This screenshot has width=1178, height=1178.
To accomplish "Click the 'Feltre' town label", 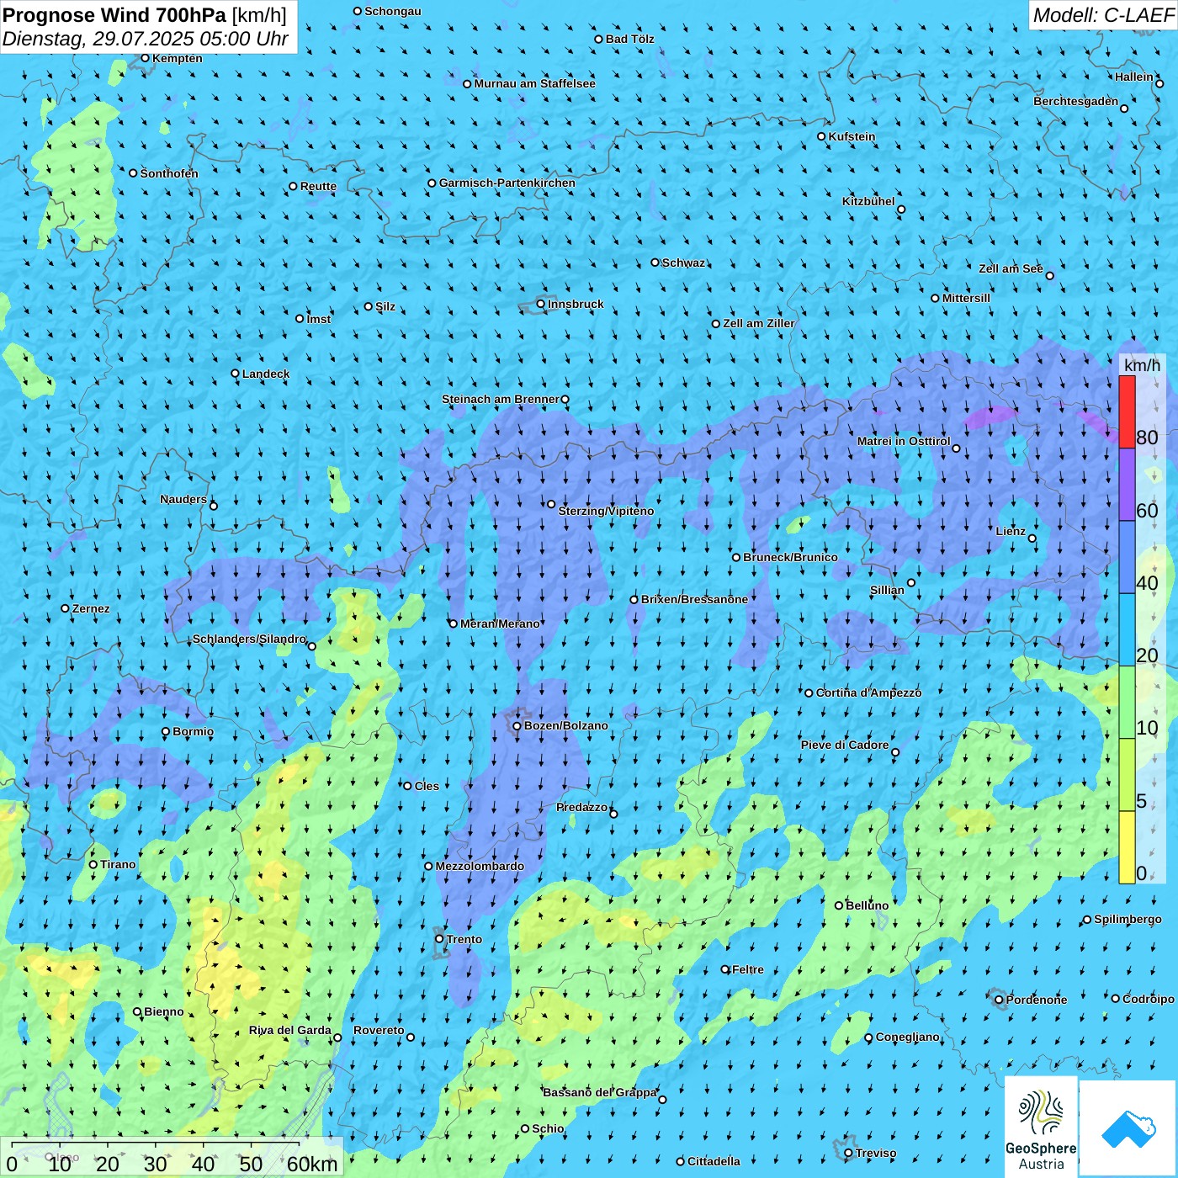I will click(x=748, y=969).
